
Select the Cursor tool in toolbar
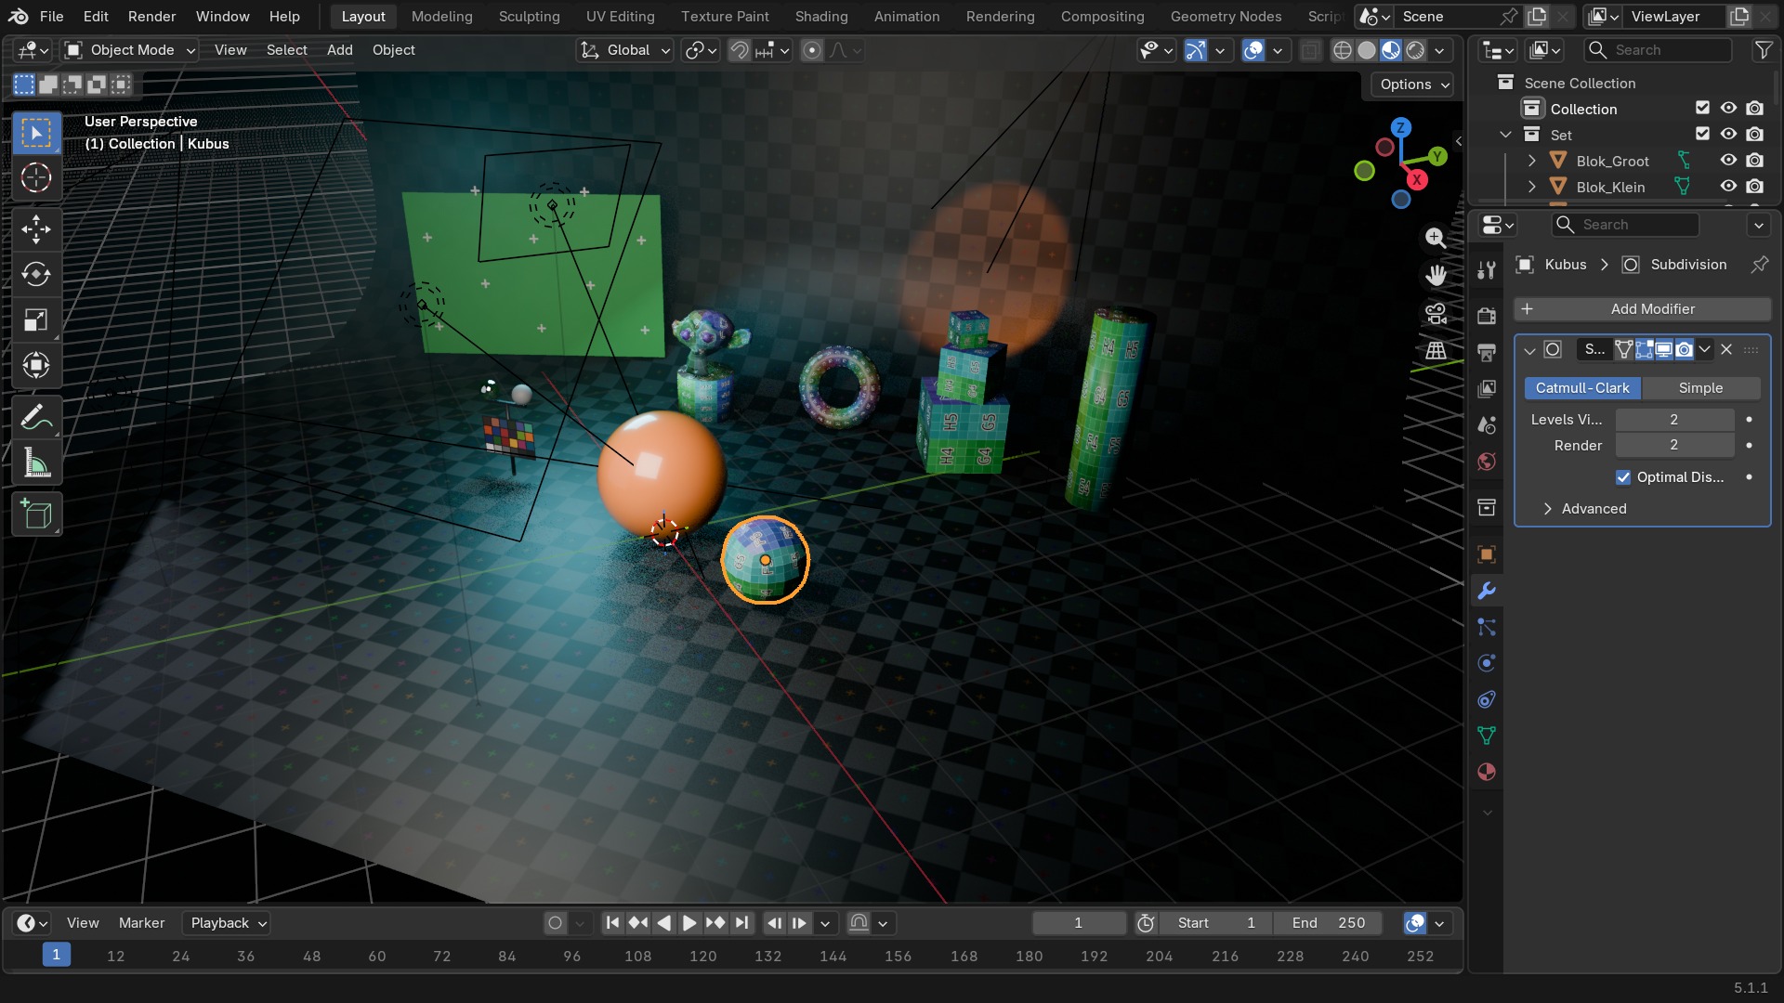pyautogui.click(x=36, y=177)
